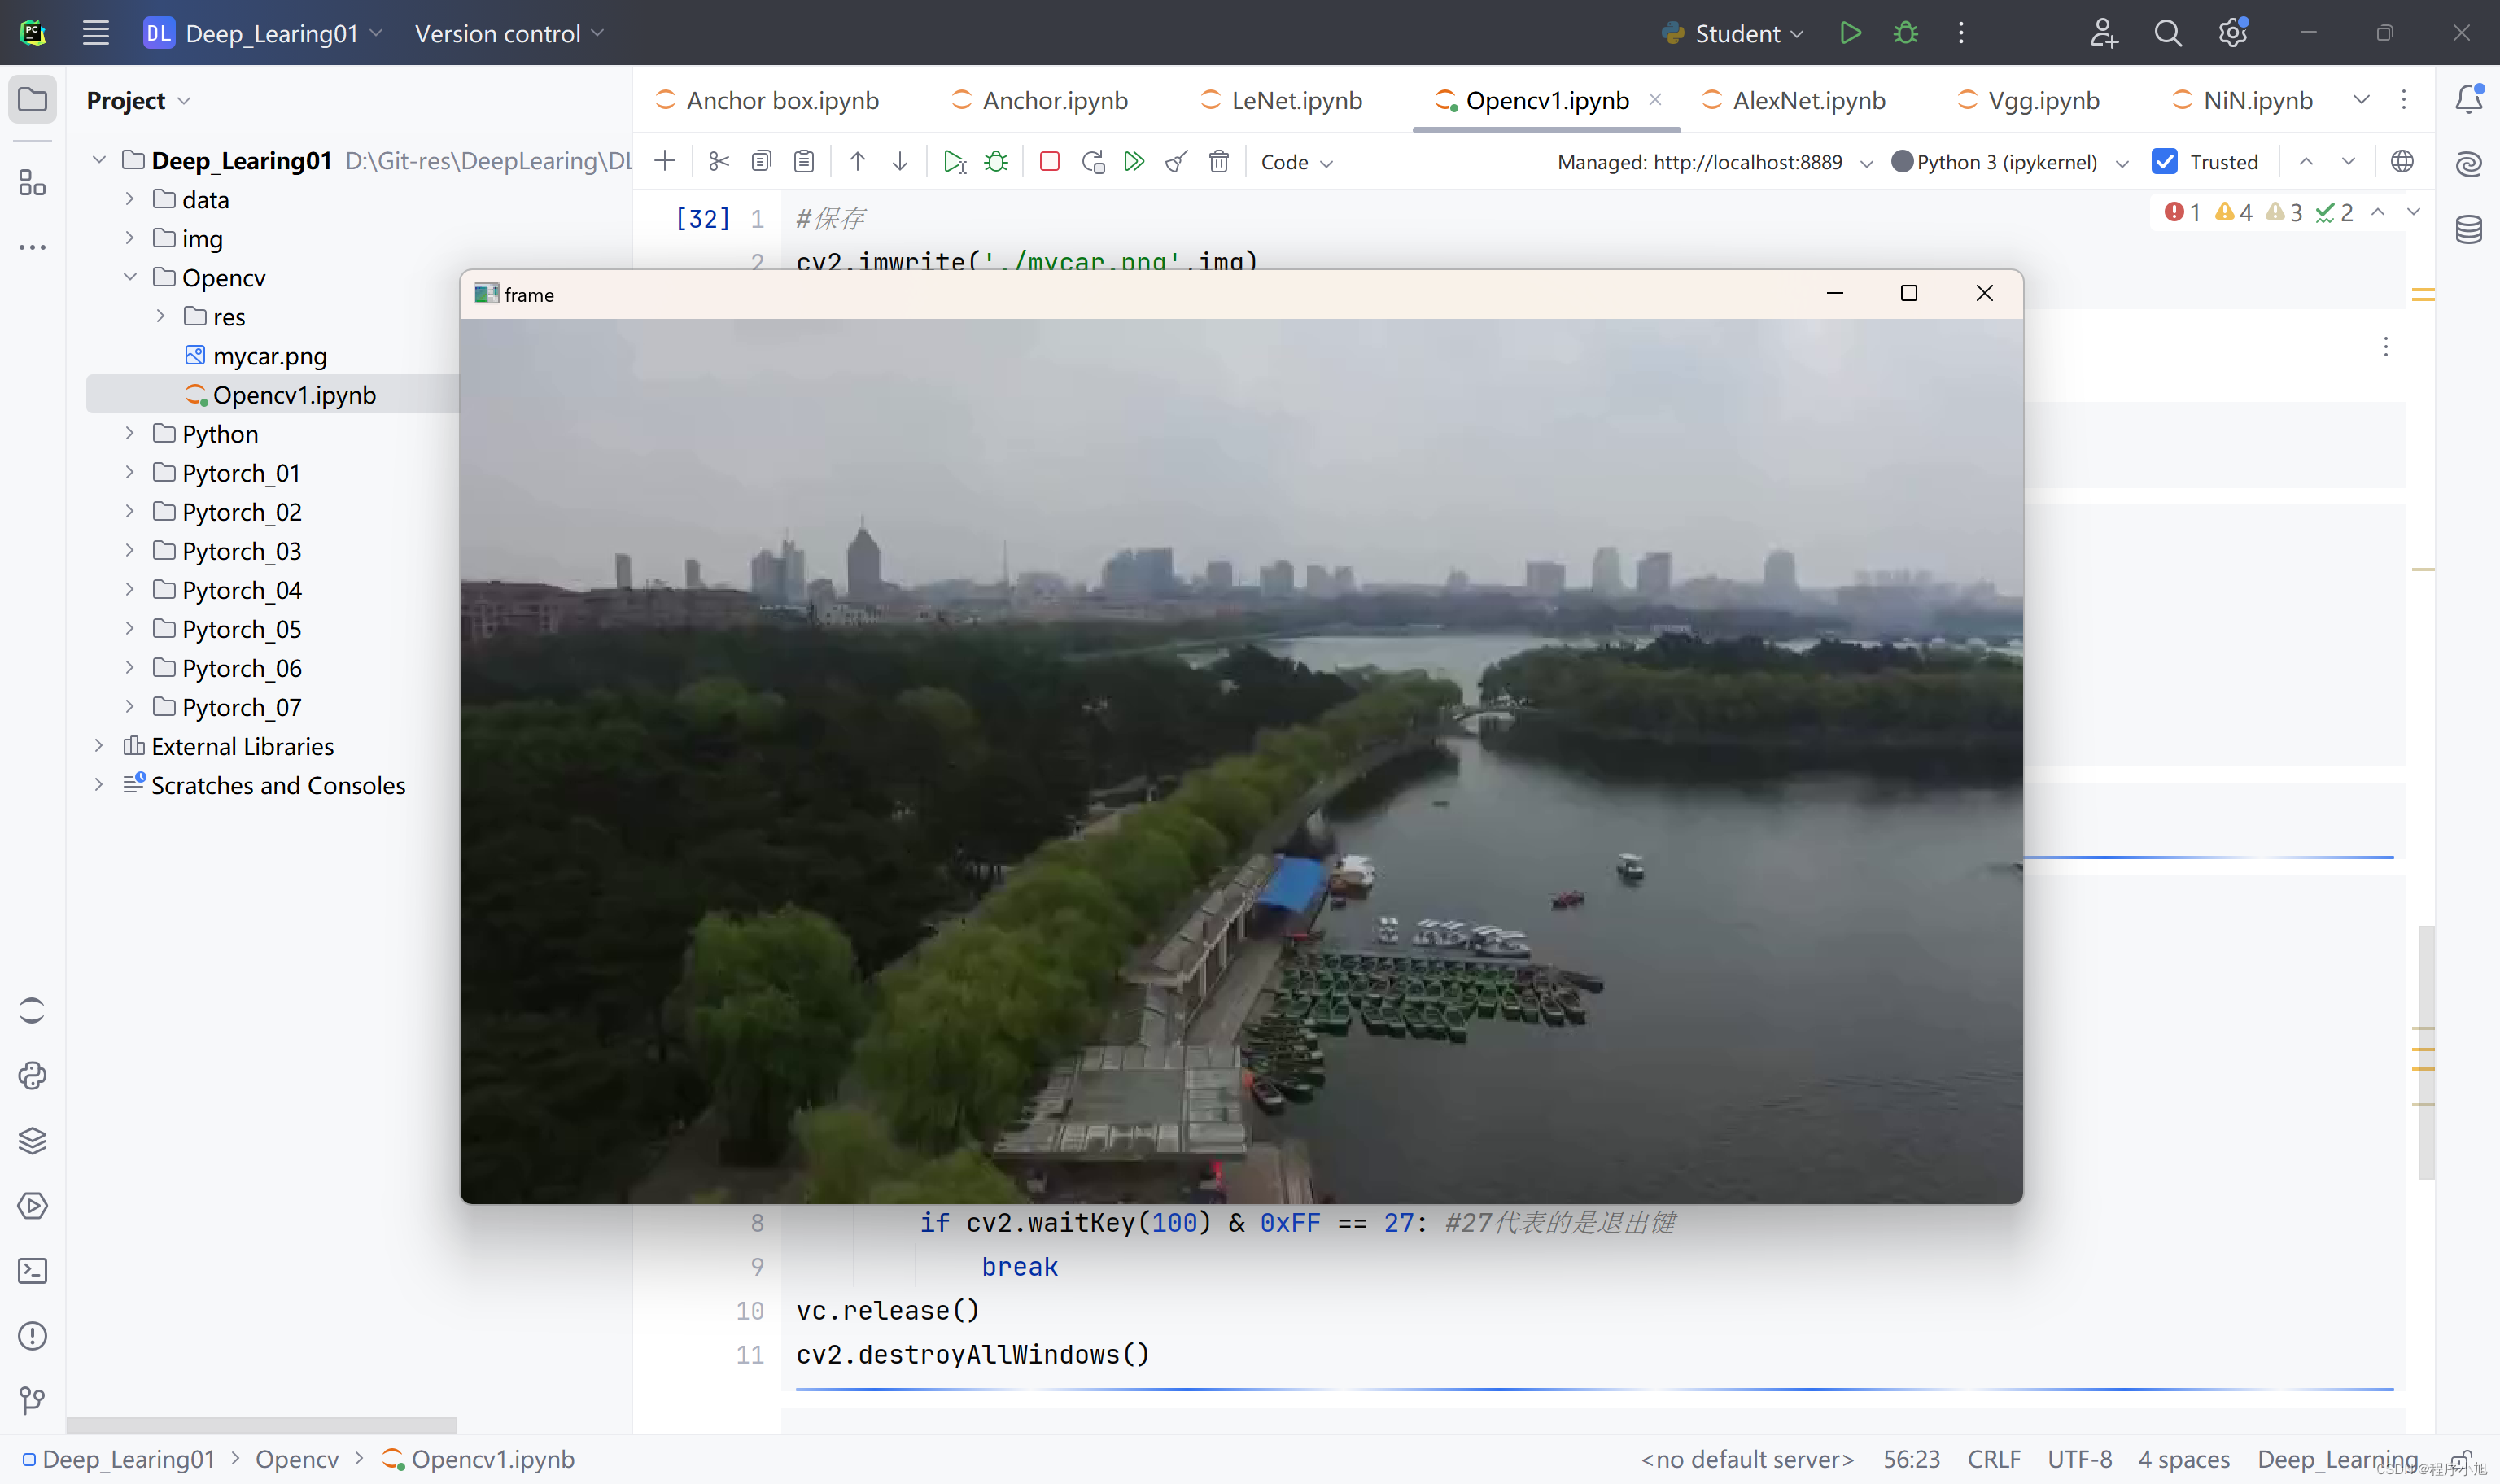Restart the kernel
The height and width of the screenshot is (1484, 2500).
[1093, 161]
